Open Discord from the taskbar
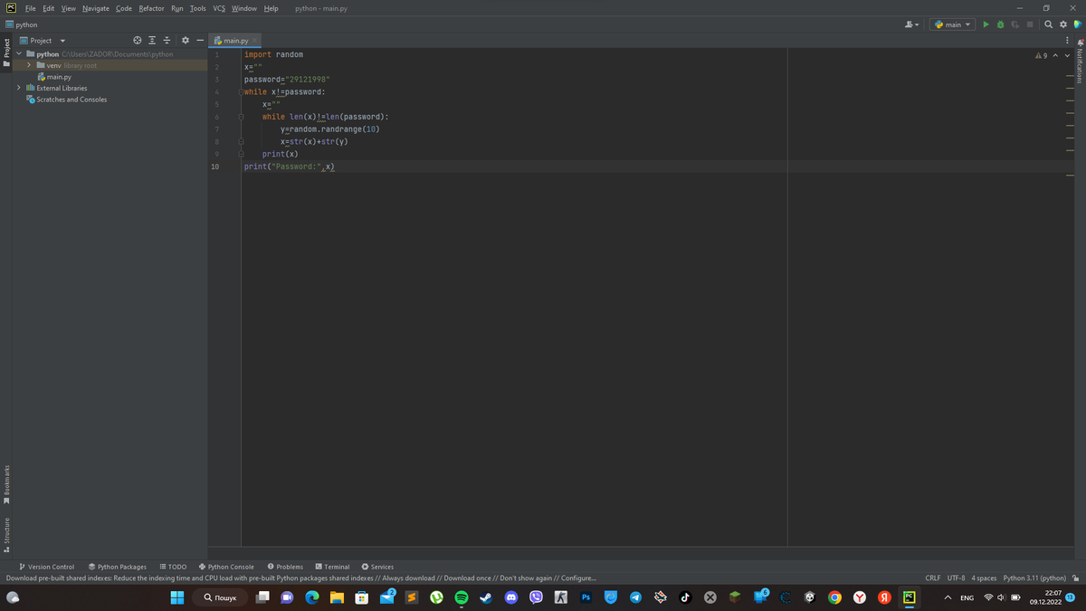This screenshot has width=1086, height=611. click(x=511, y=597)
